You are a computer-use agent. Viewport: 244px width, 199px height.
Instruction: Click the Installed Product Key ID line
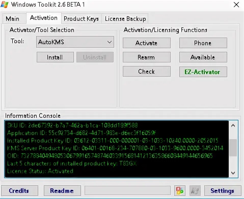click(113, 141)
